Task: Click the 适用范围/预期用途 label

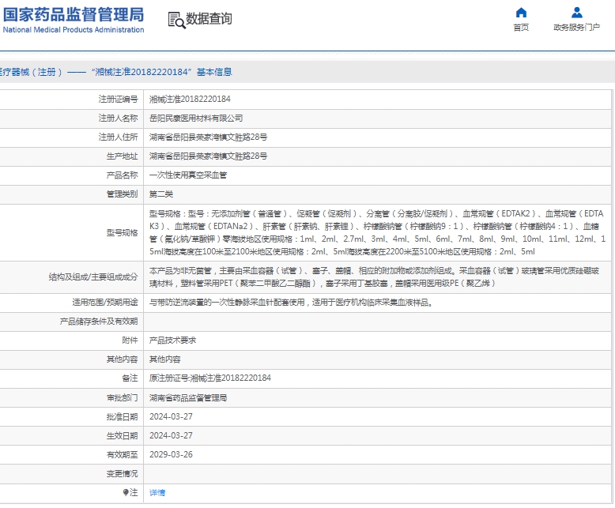Action: point(105,303)
